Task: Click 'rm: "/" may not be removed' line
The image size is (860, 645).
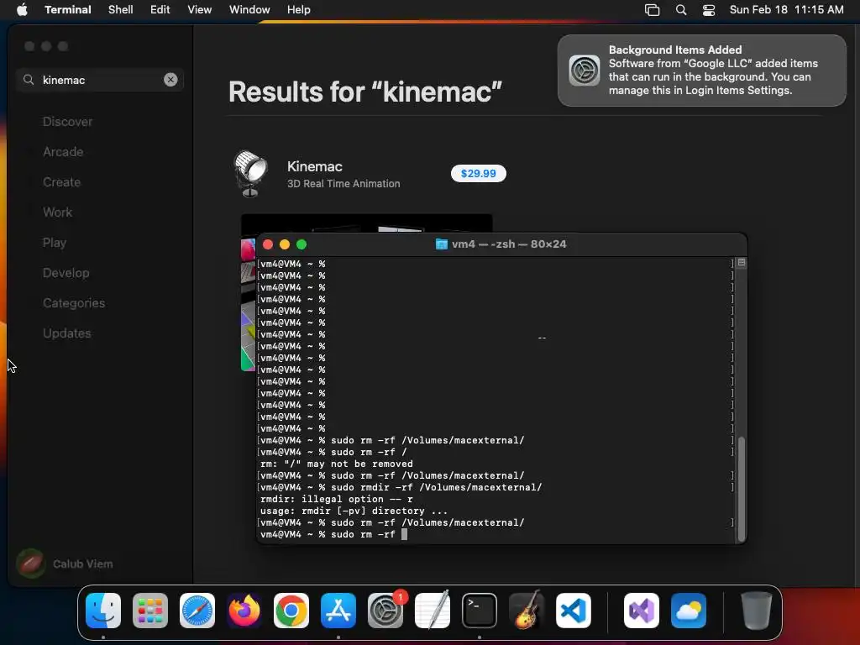Action: click(x=336, y=464)
